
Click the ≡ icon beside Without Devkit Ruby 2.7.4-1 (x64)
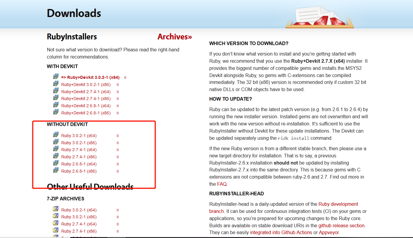pos(118,150)
